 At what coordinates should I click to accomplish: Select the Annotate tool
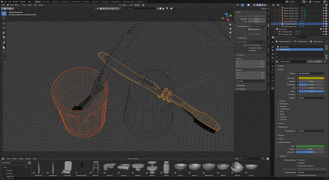point(4,42)
